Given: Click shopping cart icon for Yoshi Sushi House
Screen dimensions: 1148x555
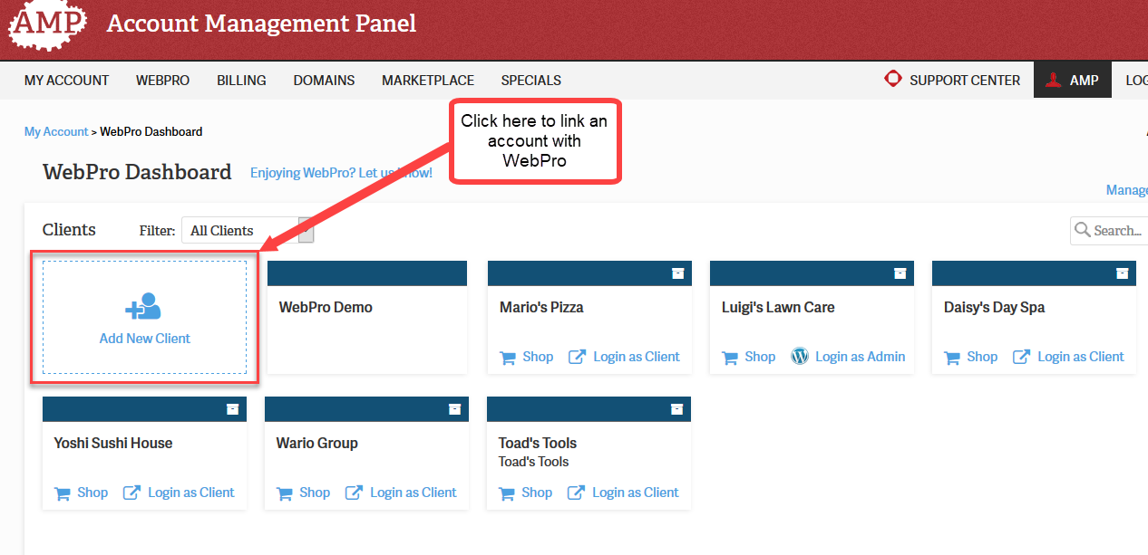Looking at the screenshot, I should [x=63, y=493].
